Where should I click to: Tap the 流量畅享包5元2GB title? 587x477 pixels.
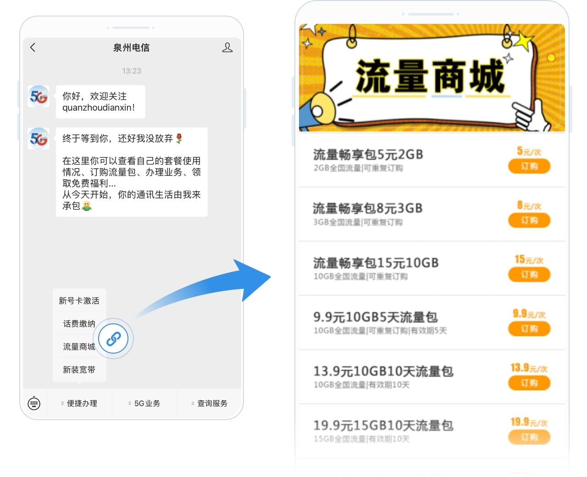click(368, 155)
